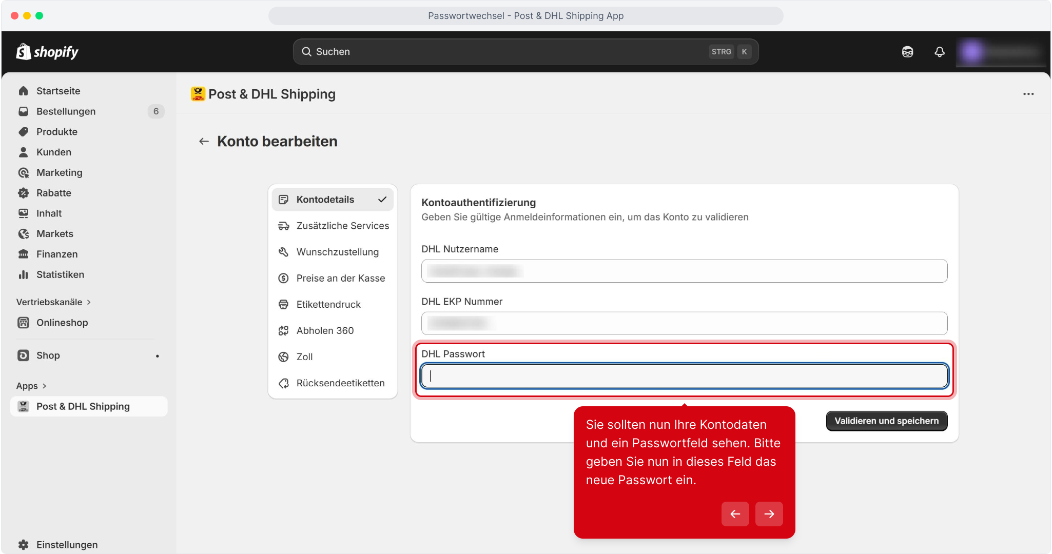Click the Inhalt content icon
This screenshot has width=1052, height=554.
point(24,213)
